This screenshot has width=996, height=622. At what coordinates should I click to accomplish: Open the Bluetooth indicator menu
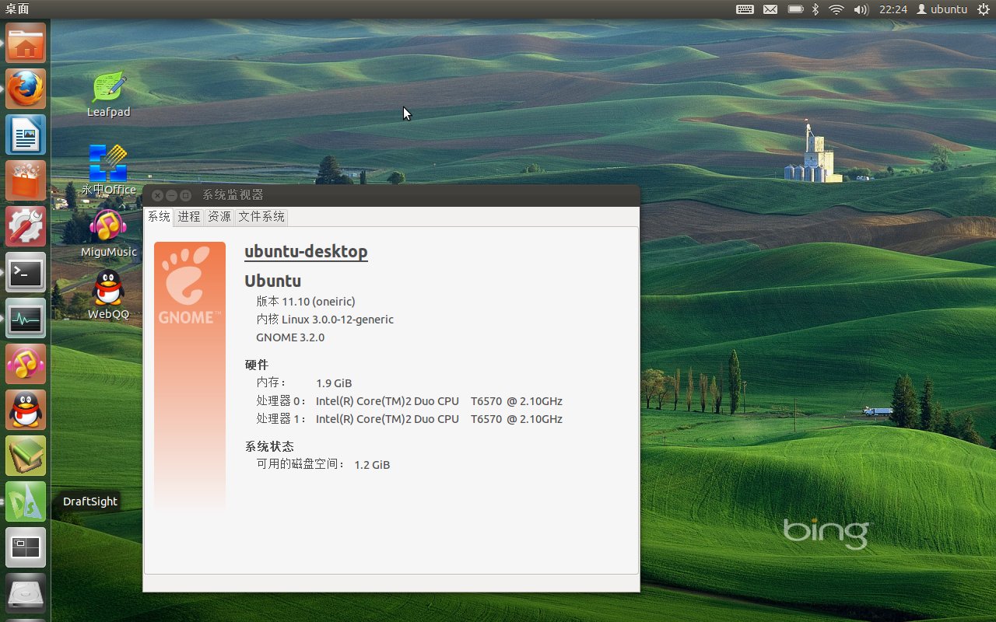coord(815,9)
